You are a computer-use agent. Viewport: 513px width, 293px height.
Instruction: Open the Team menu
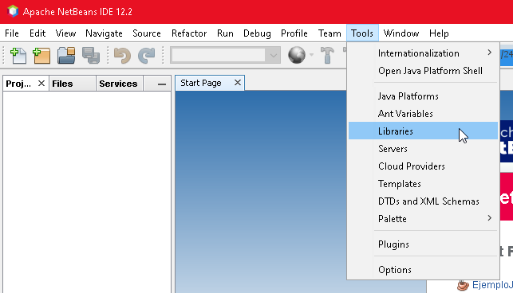point(330,33)
